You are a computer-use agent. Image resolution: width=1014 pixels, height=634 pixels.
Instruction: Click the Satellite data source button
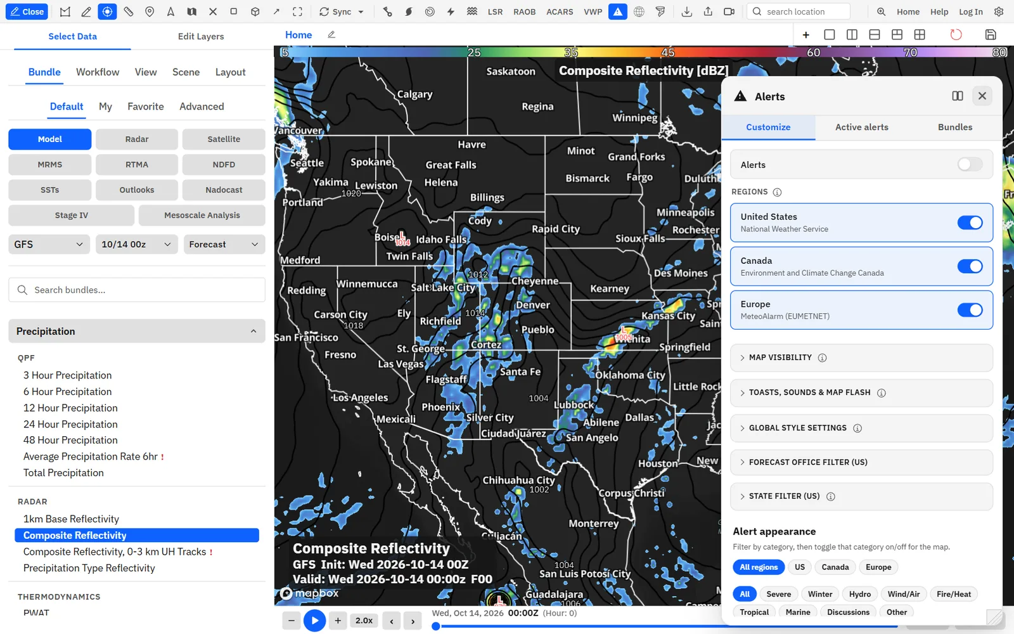(x=224, y=139)
